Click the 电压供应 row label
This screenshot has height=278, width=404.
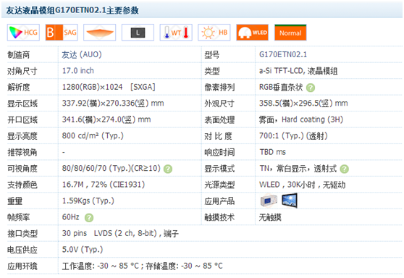(22, 250)
